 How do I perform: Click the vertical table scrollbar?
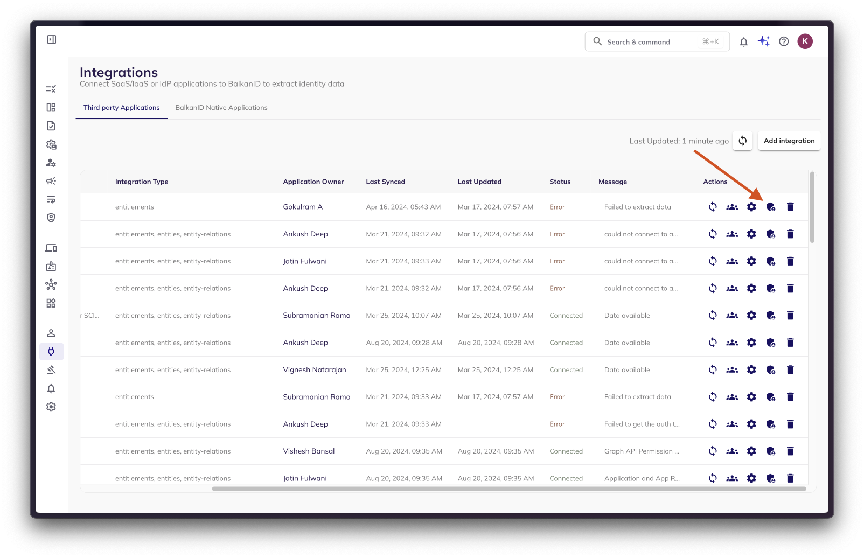tap(812, 207)
